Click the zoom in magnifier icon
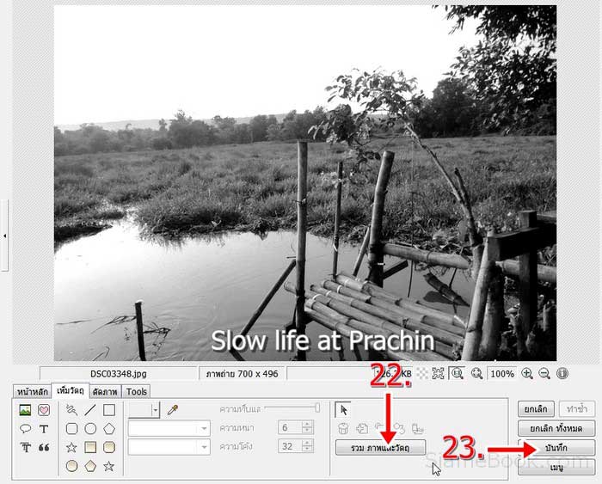This screenshot has width=602, height=484. point(526,373)
